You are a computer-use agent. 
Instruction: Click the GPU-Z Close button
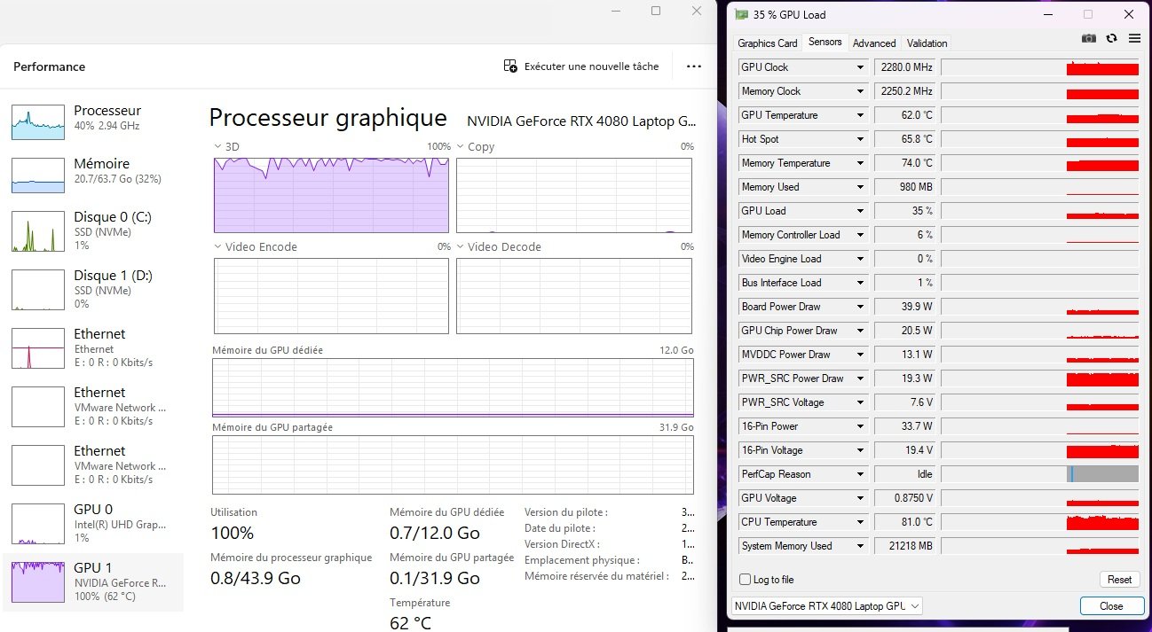click(1111, 606)
